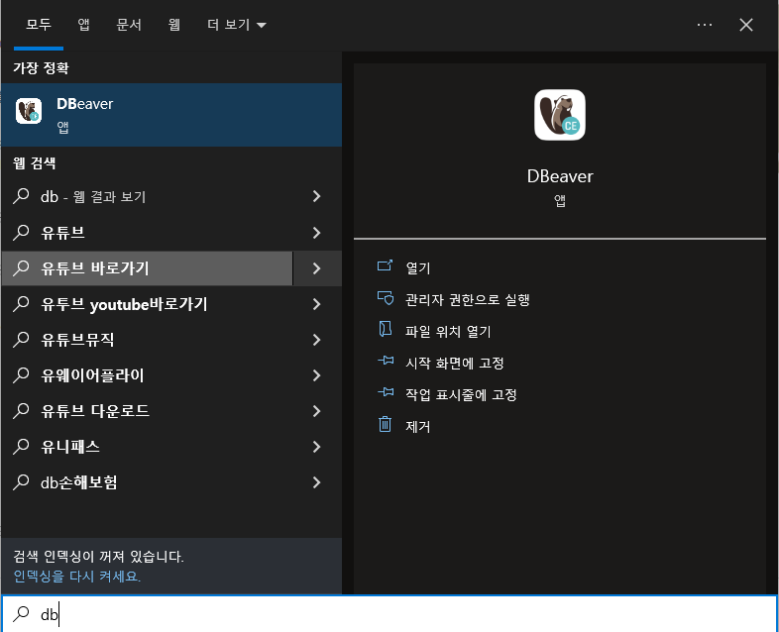
Task: Switch to the 앱 tab
Action: pyautogui.click(x=83, y=25)
